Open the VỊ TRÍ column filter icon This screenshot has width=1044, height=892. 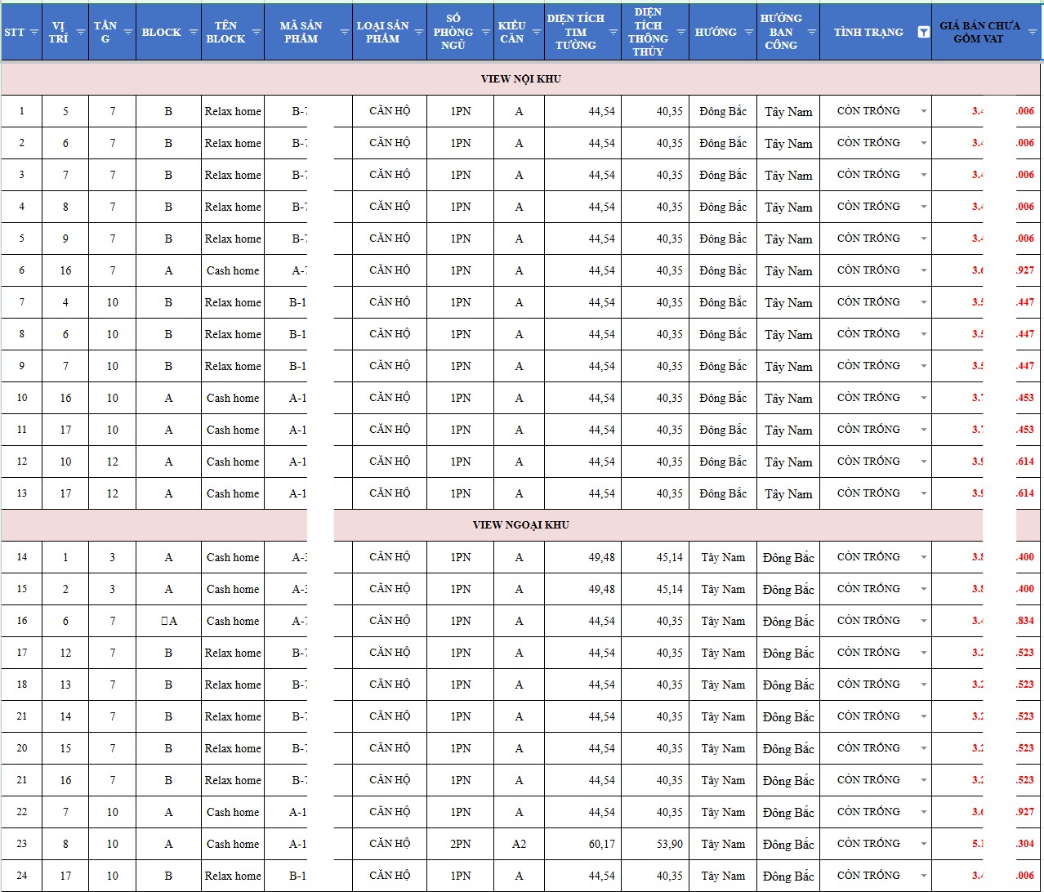point(80,33)
